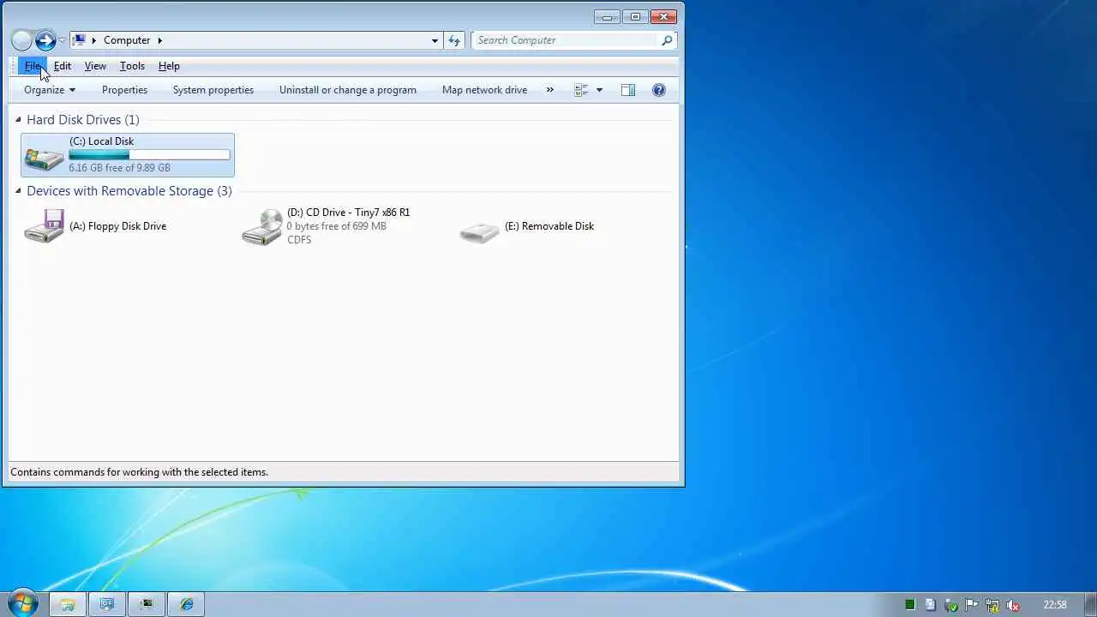Click into the Search Computer field
This screenshot has height=617, width=1097.
566,40
